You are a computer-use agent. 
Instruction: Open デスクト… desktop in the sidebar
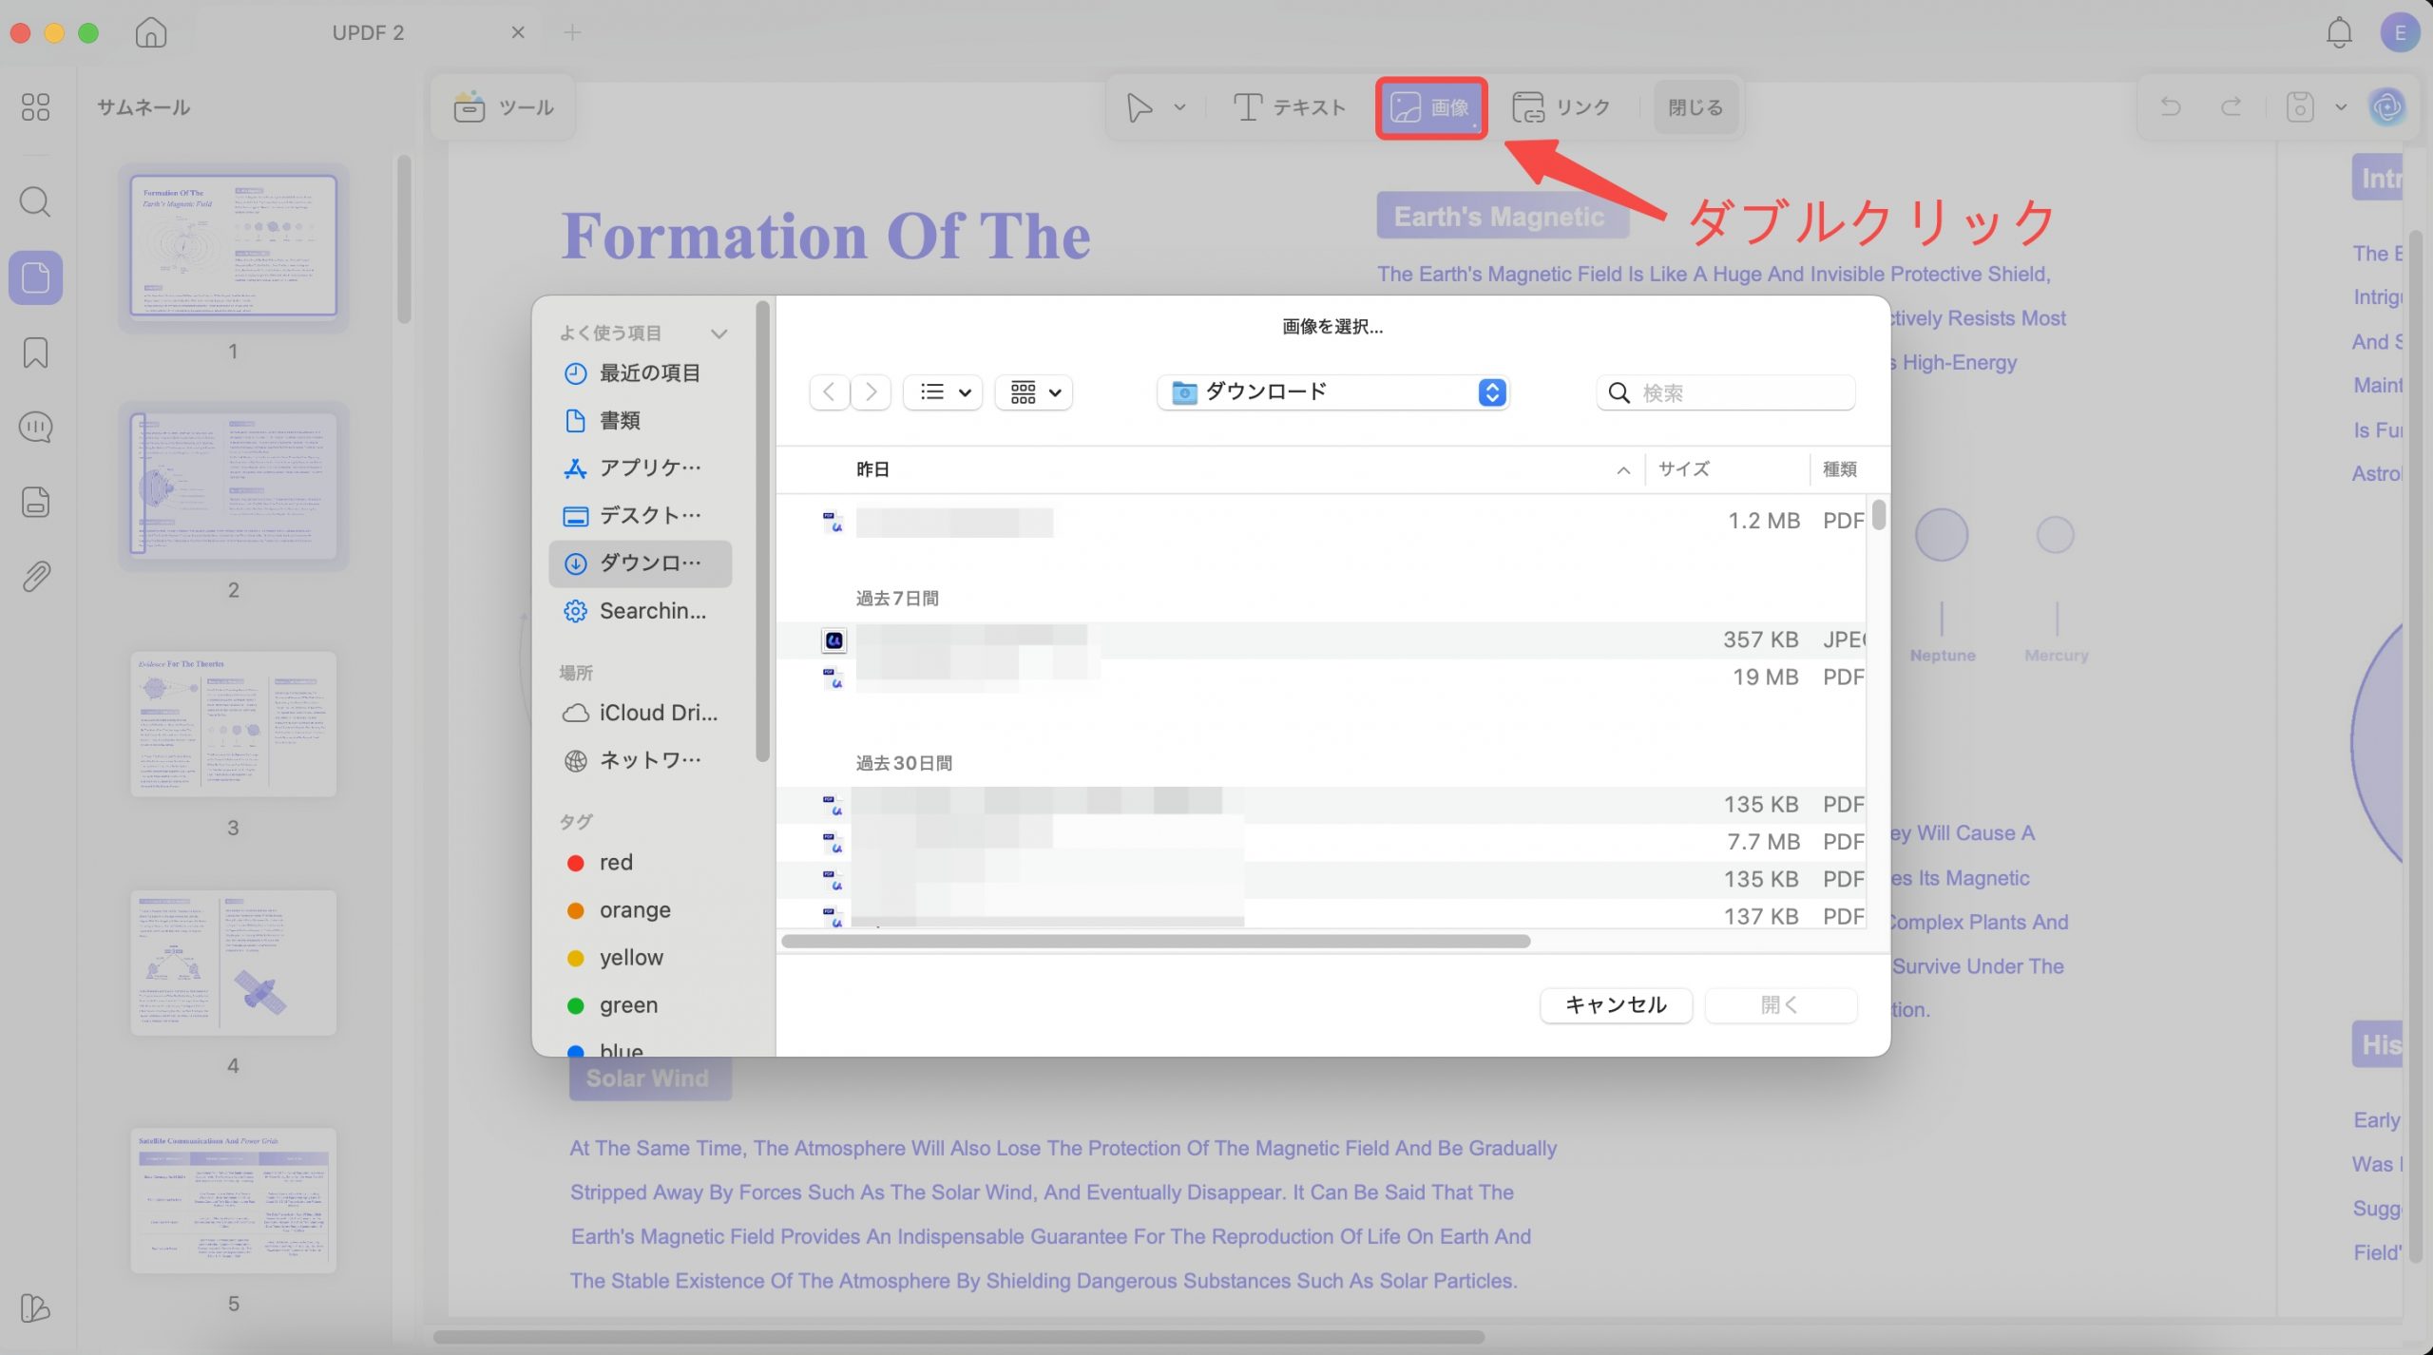pyautogui.click(x=641, y=516)
